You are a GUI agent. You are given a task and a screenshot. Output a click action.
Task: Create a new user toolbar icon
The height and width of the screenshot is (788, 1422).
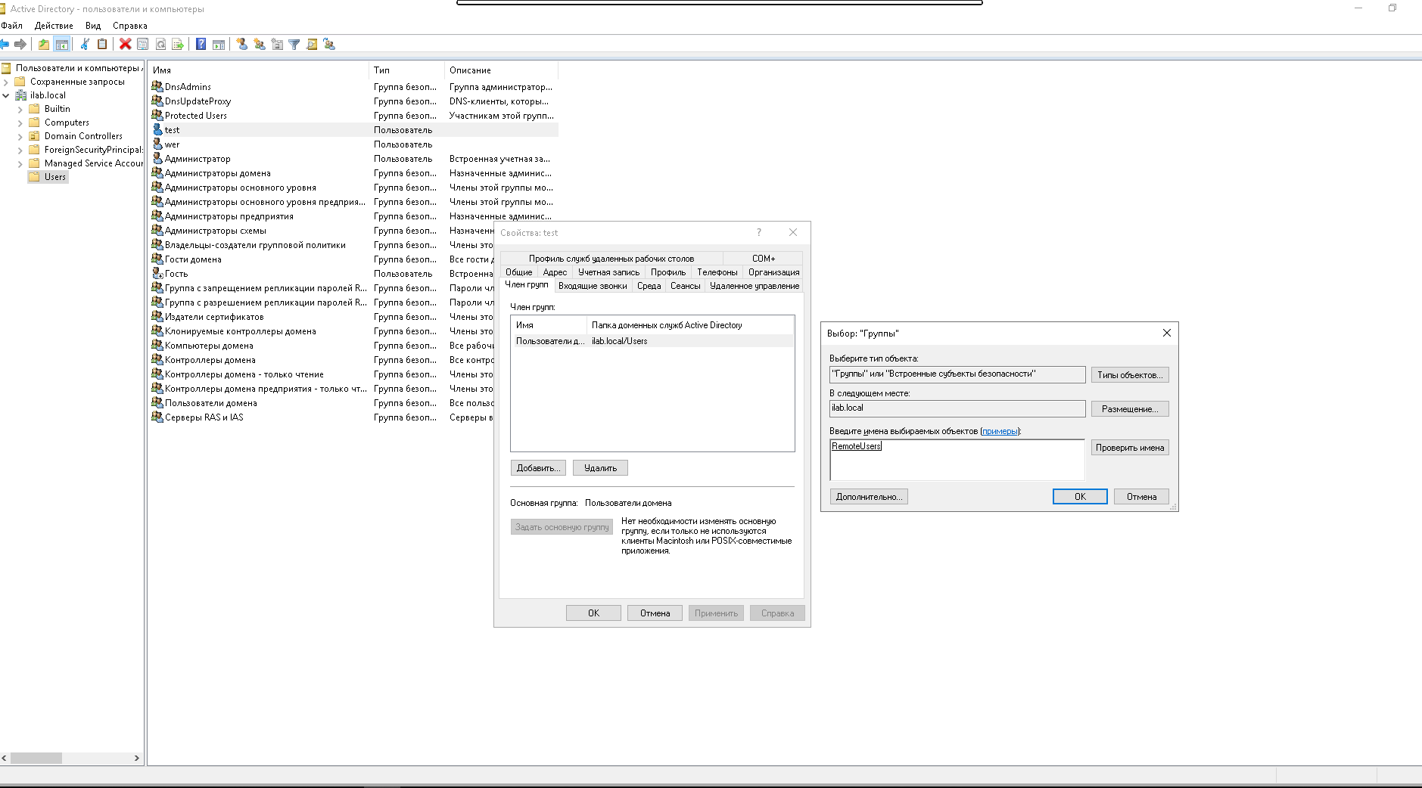pos(241,45)
